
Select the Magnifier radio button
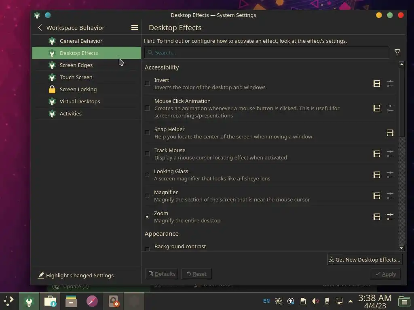point(147,196)
